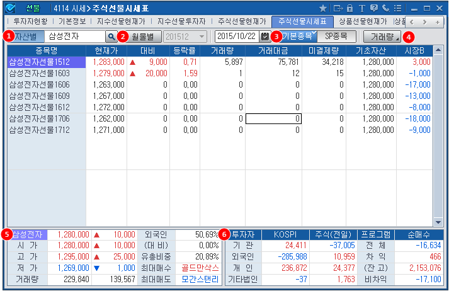The height and width of the screenshot is (291, 449).
Task: Click the magnifier search icon next to 삼성전자
Action: pyautogui.click(x=111, y=37)
